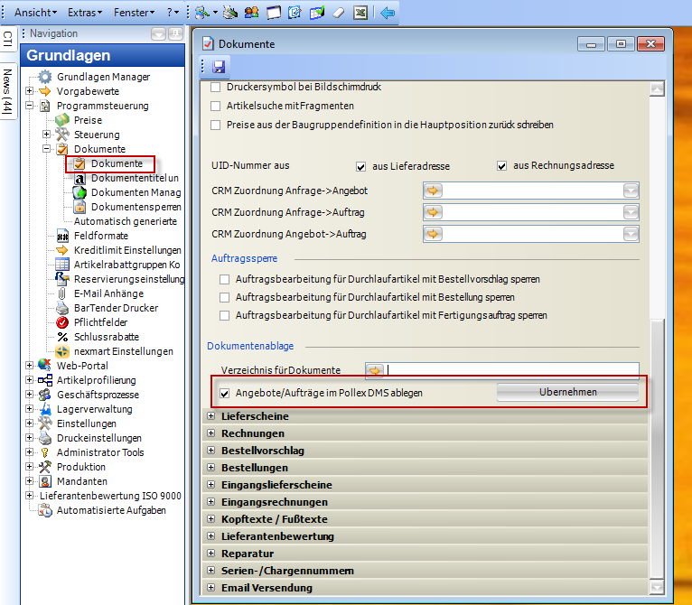Click folder arrow beside Verzeichnis für Dokumente
The image size is (692, 605).
pyautogui.click(x=375, y=370)
